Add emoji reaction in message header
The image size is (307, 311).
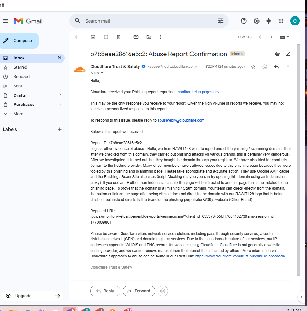pos(264,67)
